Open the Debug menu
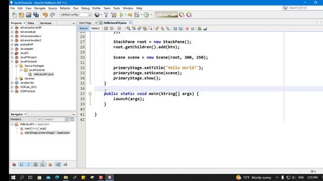Image resolution: width=323 pixels, height=181 pixels. 85,8
